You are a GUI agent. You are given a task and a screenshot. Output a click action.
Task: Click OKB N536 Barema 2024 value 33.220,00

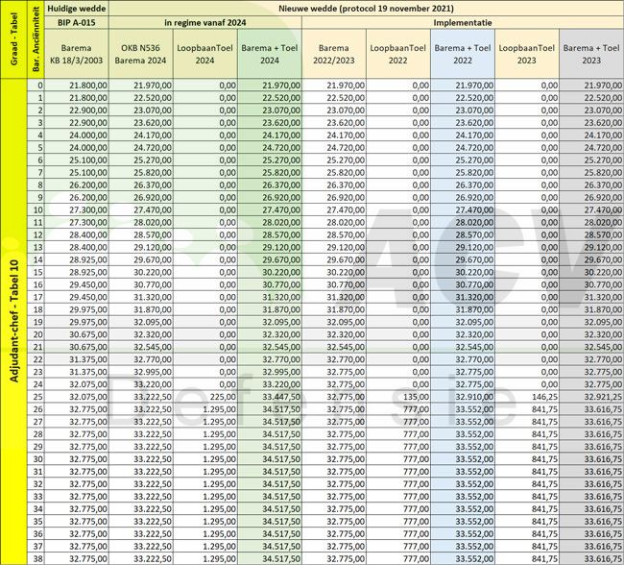pos(141,384)
